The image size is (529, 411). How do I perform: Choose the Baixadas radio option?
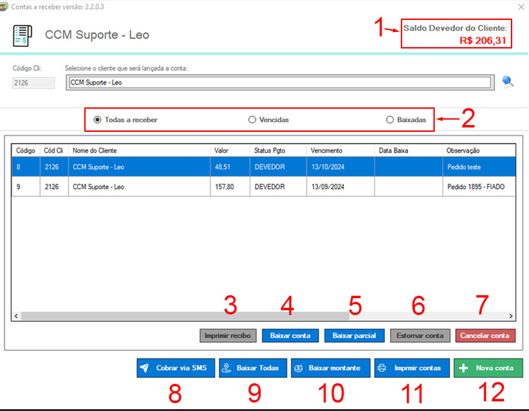pyautogui.click(x=390, y=120)
